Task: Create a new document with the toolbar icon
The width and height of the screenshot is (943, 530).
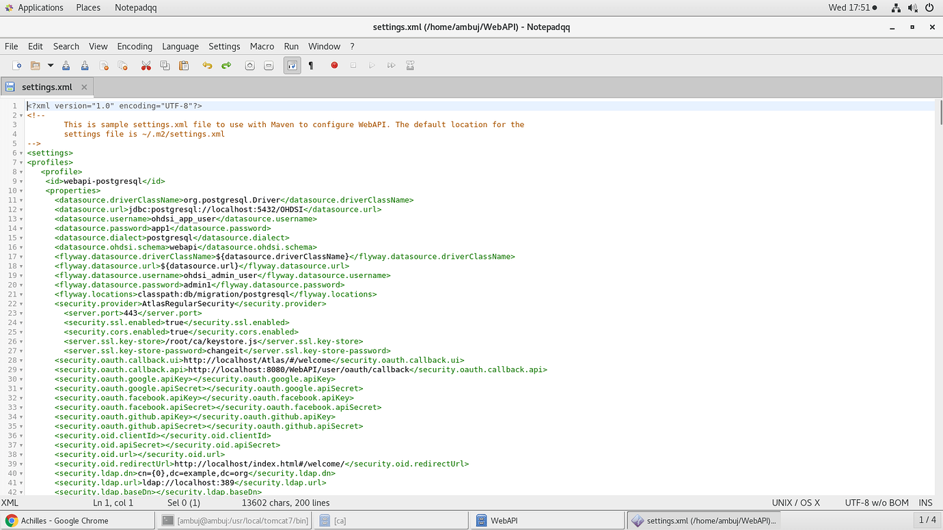Action: (17, 65)
